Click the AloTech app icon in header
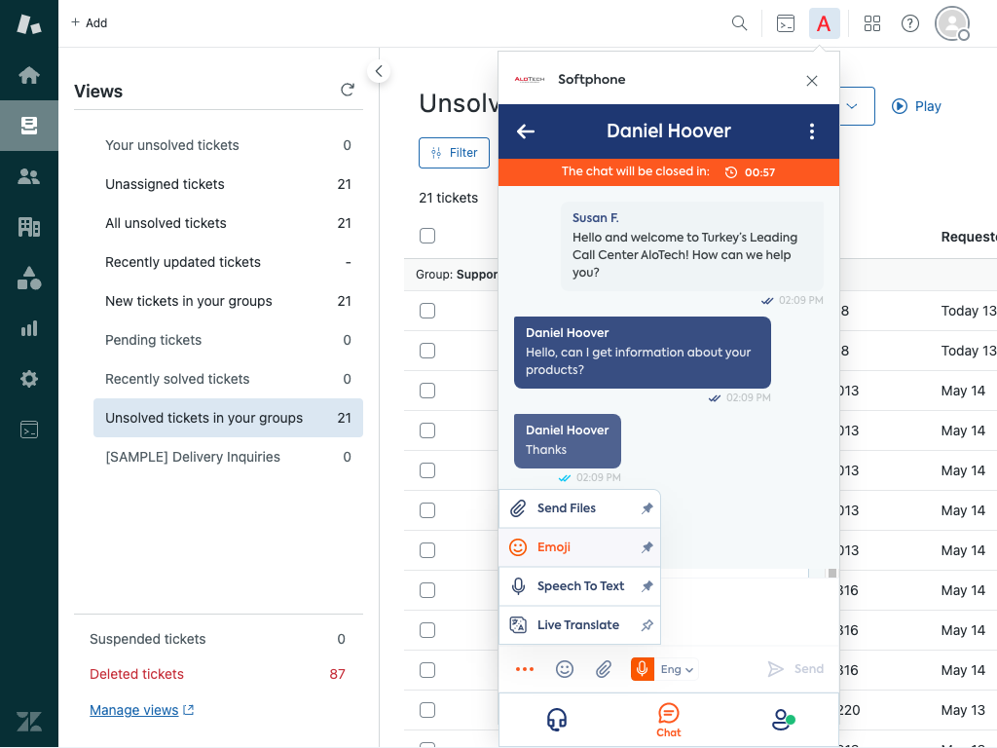Screen dimensions: 997x748 click(x=824, y=23)
